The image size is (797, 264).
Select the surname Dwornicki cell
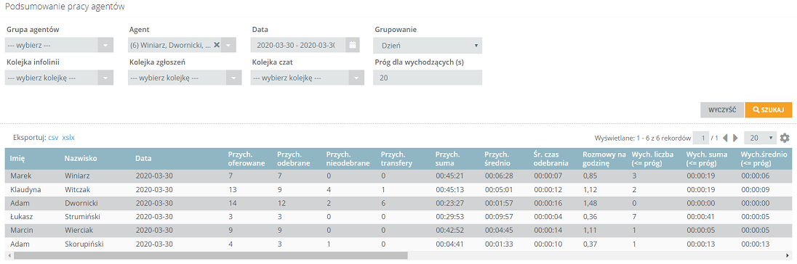click(x=81, y=203)
